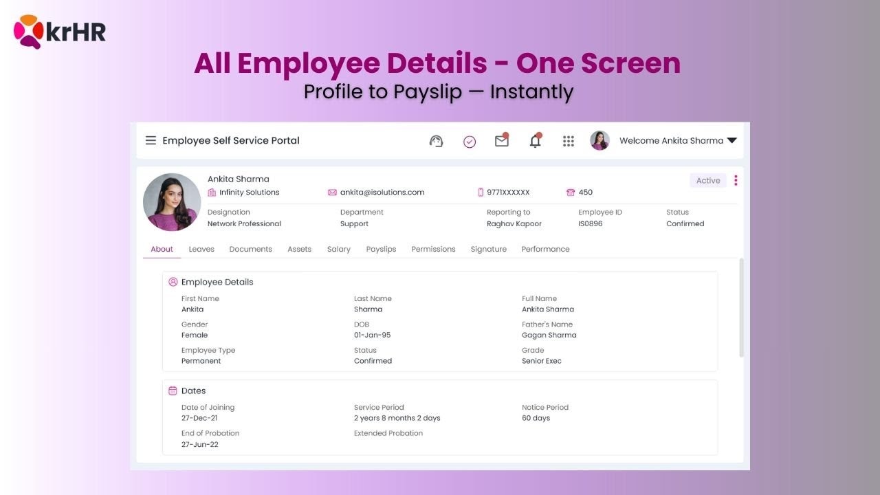880x495 pixels.
Task: Click the vertical scrollbar of the profile panel
Action: click(x=741, y=307)
